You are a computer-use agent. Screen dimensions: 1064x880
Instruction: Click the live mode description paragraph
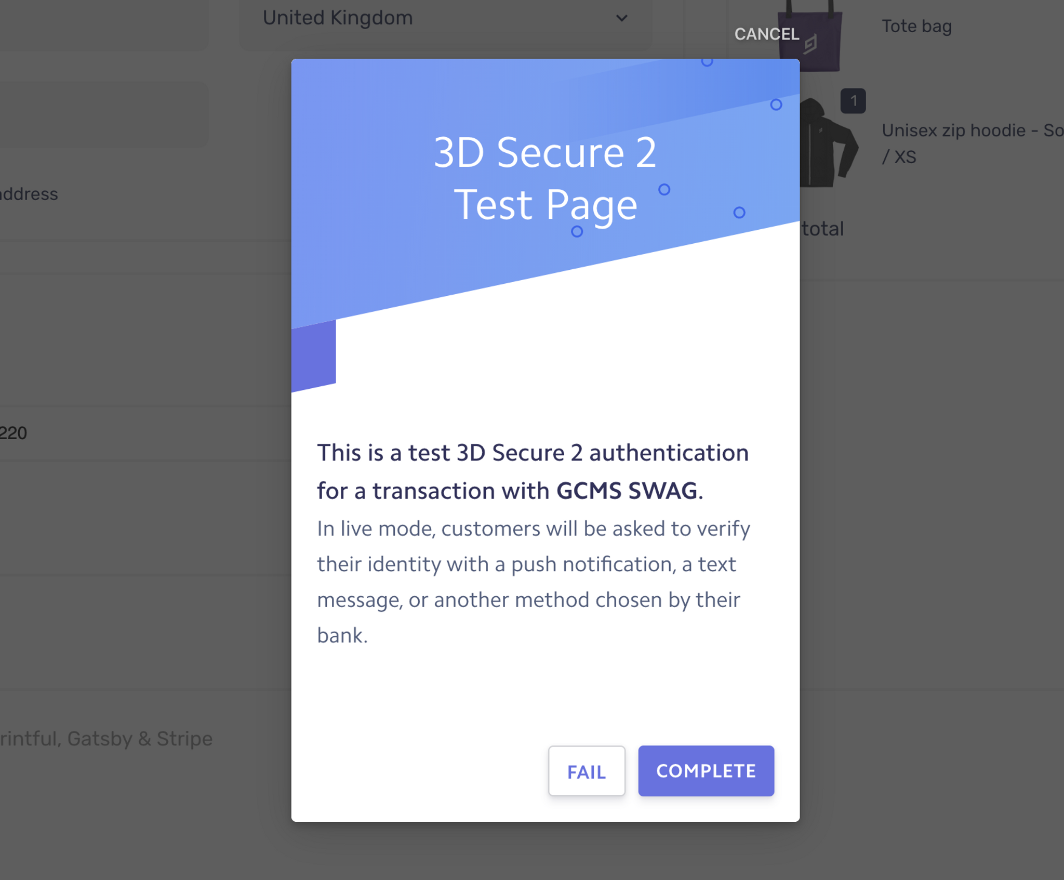534,582
